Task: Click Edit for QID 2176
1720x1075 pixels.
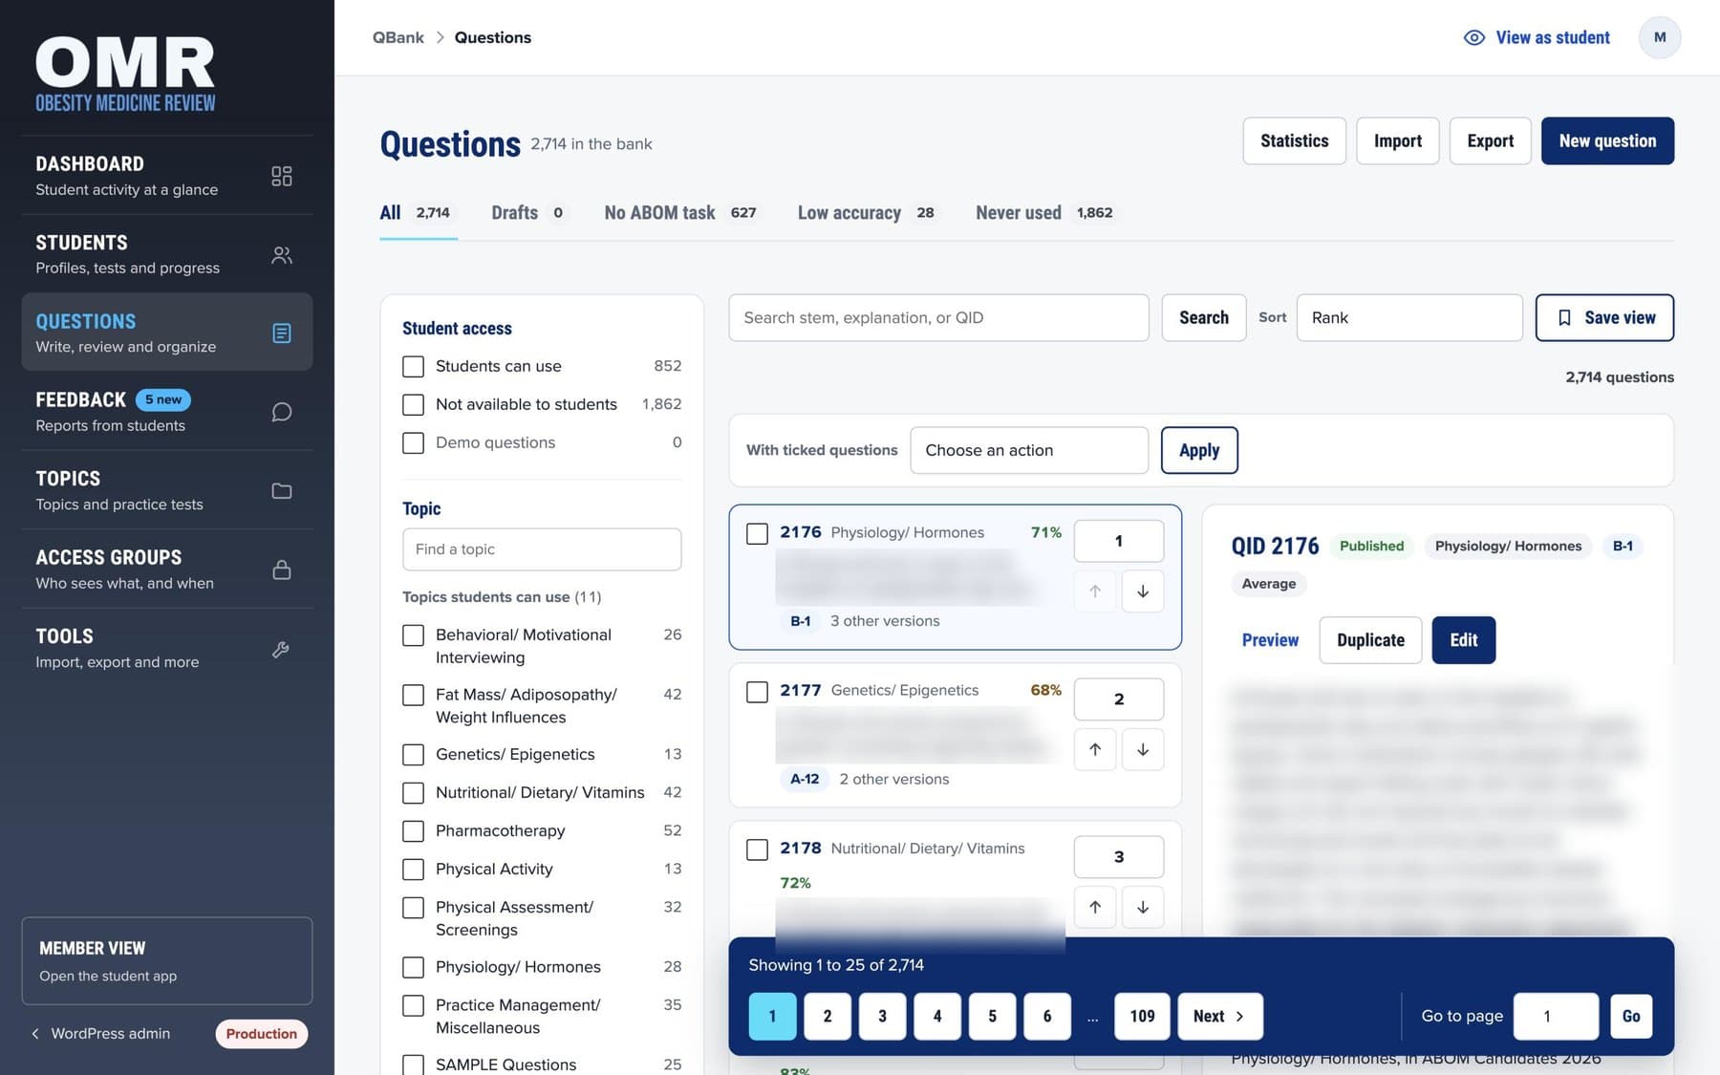Action: click(x=1463, y=640)
